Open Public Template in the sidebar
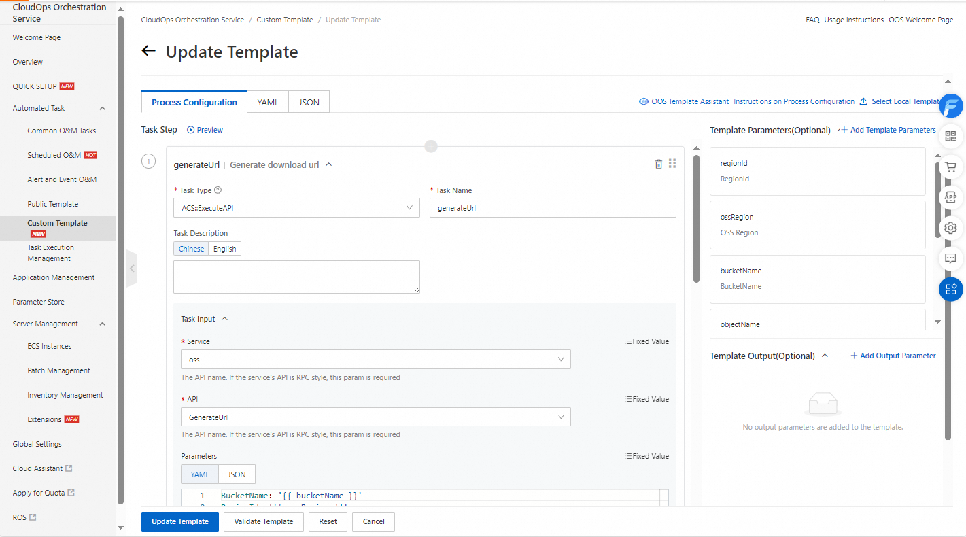Image resolution: width=966 pixels, height=537 pixels. [x=53, y=204]
